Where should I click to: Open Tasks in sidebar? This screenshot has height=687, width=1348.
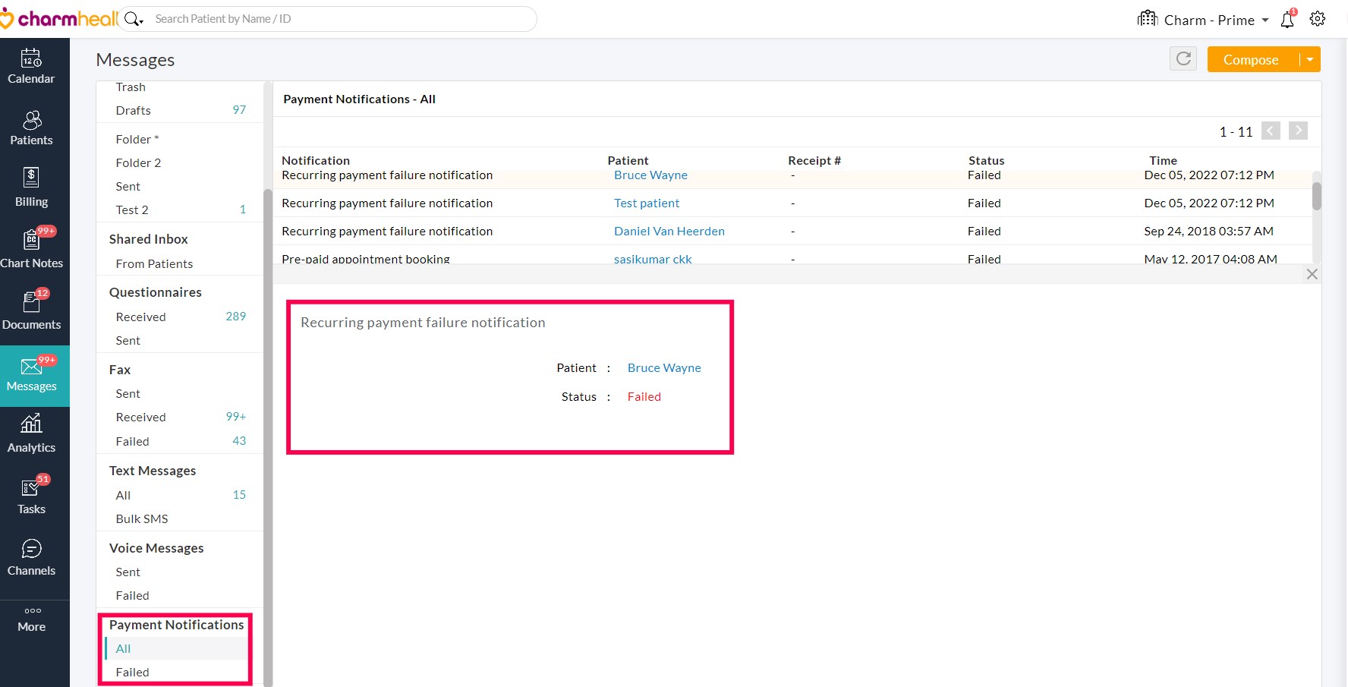(31, 496)
